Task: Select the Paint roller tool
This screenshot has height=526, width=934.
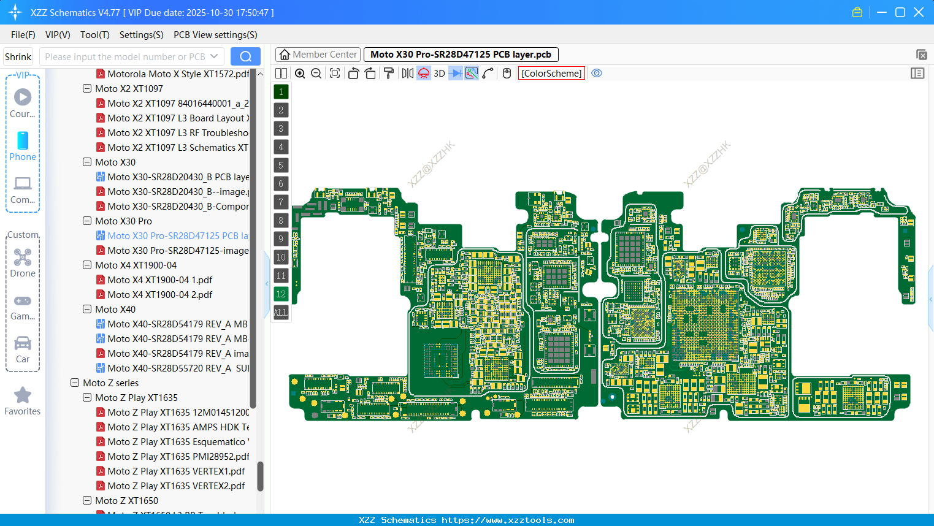Action: tap(388, 73)
